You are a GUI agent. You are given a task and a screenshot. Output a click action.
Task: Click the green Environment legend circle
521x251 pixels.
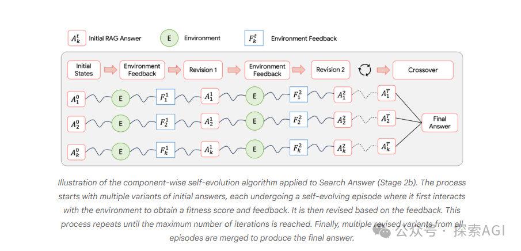pos(169,38)
